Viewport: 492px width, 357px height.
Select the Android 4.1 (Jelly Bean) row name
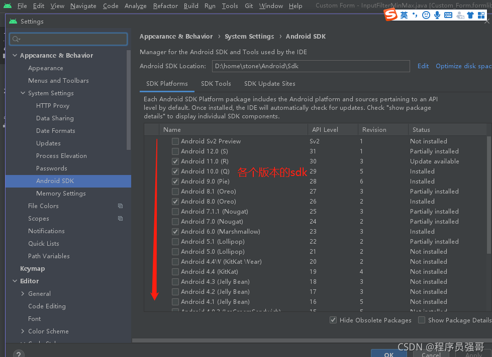coord(215,301)
